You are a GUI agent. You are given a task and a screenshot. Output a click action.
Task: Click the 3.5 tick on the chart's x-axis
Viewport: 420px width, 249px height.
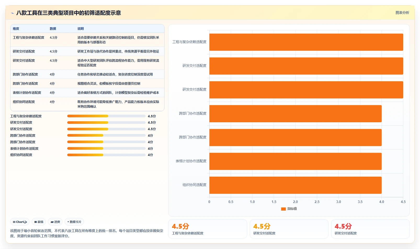[360, 202]
